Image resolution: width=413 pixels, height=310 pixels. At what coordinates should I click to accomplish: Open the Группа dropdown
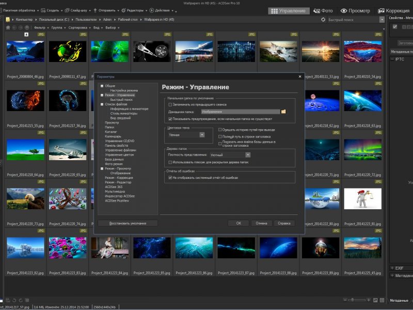coord(58,27)
